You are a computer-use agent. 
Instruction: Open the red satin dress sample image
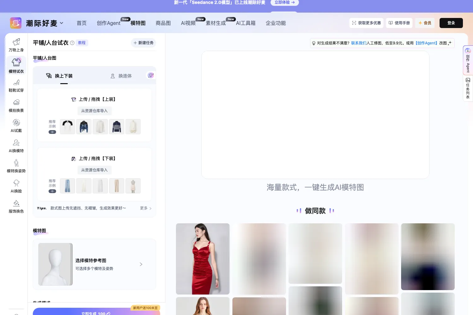coord(203,259)
